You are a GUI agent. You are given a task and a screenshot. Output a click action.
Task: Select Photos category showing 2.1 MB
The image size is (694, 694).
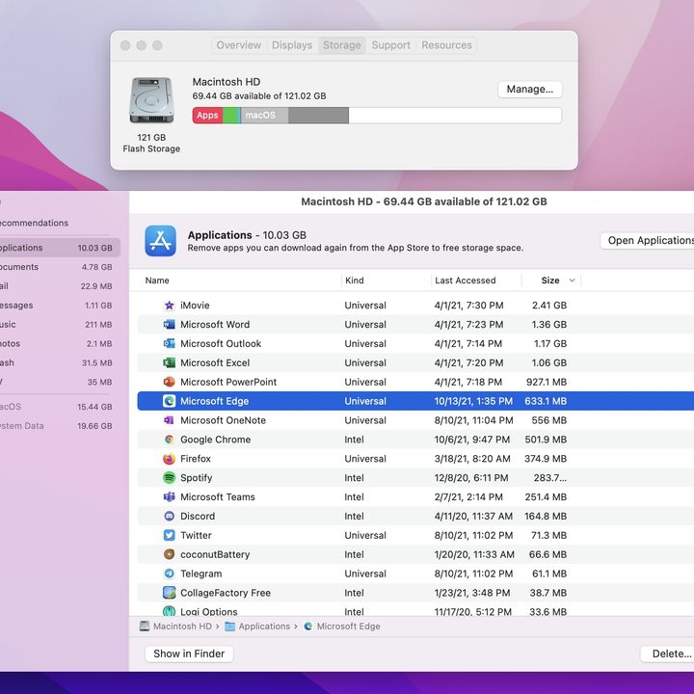click(x=60, y=343)
